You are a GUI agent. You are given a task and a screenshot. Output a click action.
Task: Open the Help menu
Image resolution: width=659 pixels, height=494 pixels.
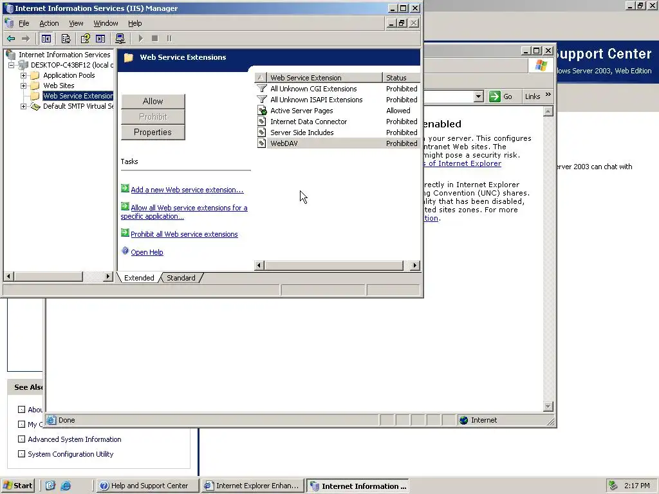click(135, 24)
